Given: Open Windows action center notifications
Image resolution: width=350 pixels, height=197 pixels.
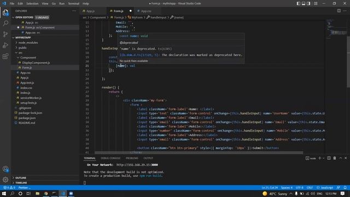Looking at the screenshot, I should [x=343, y=193].
